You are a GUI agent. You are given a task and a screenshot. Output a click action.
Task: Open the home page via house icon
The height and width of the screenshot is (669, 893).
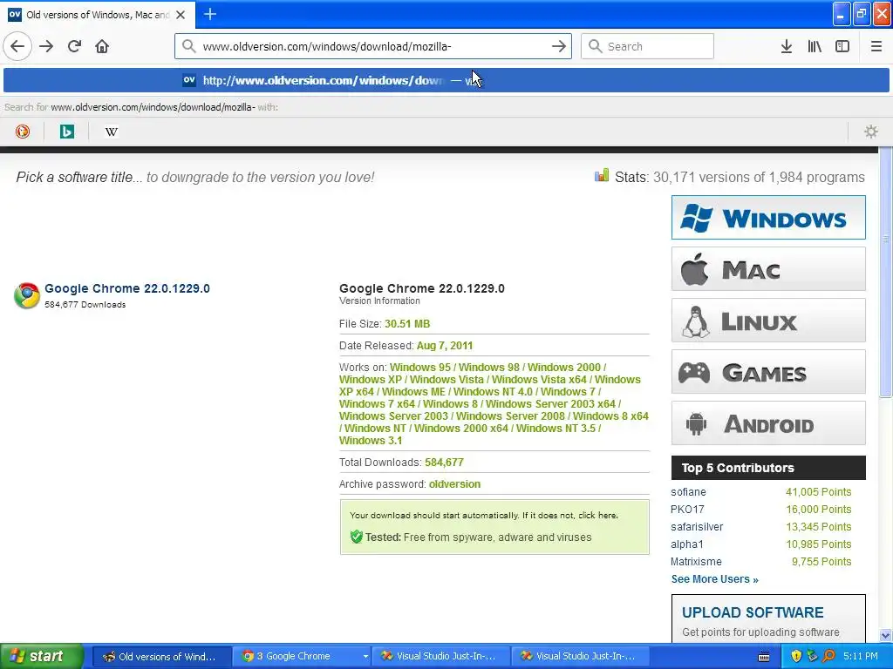tap(102, 46)
